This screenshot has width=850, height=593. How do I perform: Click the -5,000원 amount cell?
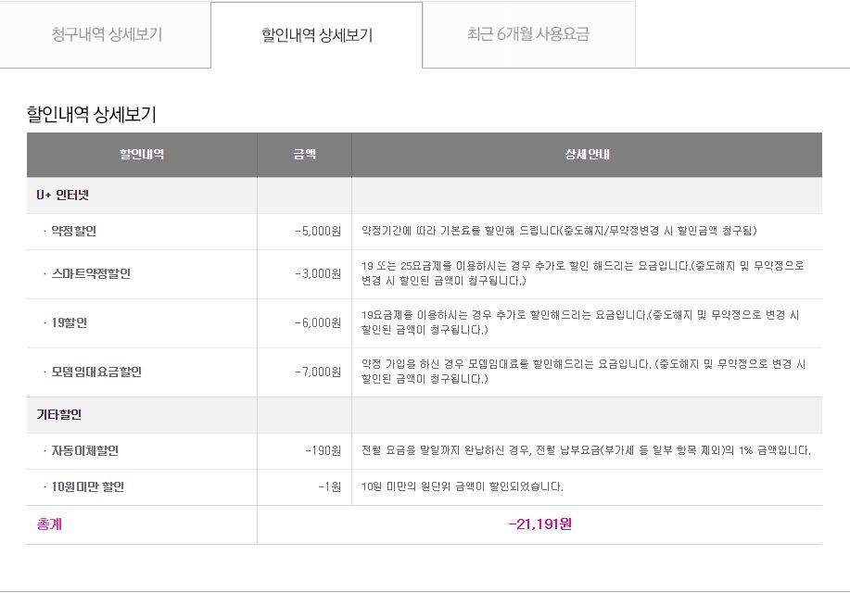pyautogui.click(x=318, y=231)
